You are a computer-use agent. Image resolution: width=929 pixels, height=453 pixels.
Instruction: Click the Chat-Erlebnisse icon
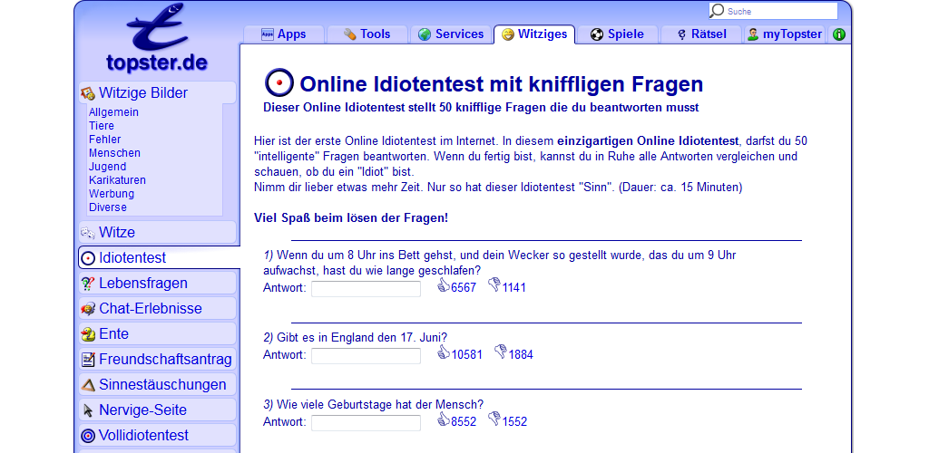[x=88, y=309]
